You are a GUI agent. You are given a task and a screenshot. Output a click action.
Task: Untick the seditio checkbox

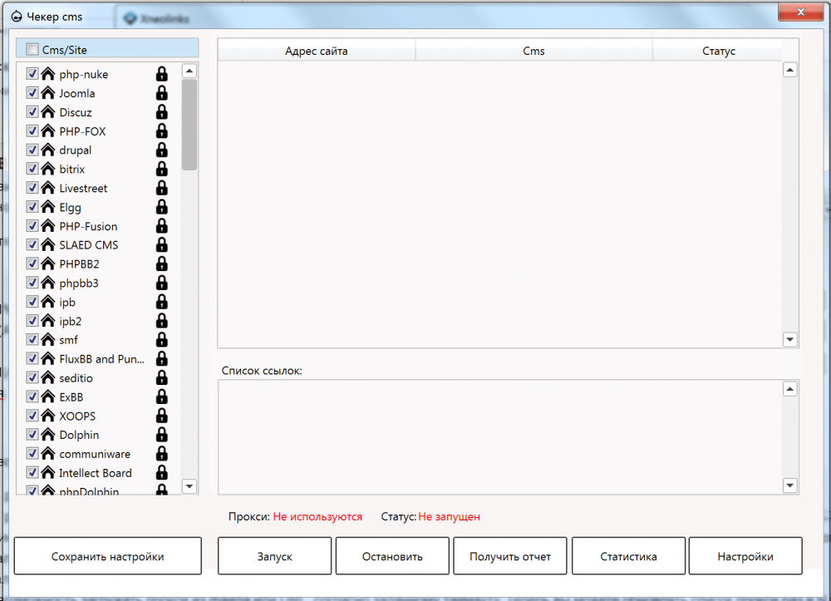click(x=32, y=377)
